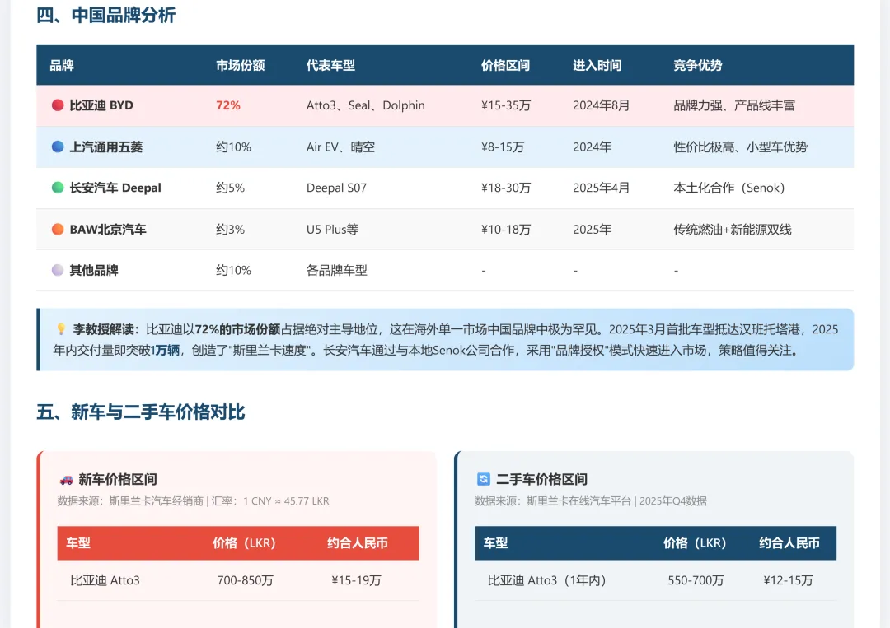The height and width of the screenshot is (628, 890).
Task: Click the orange dot beside BAW北京汽车
Action: [x=58, y=229]
